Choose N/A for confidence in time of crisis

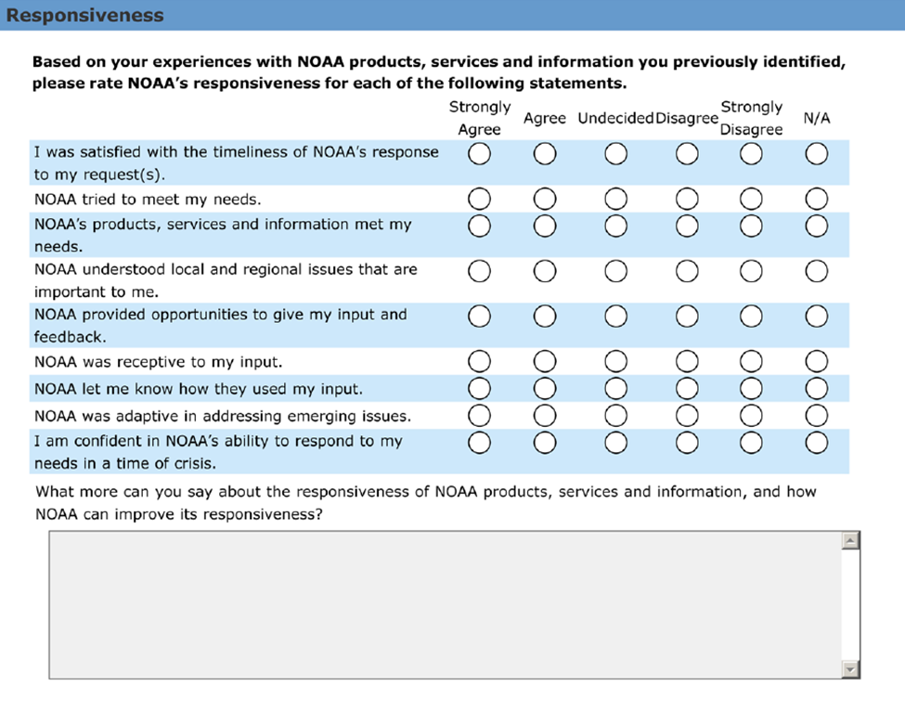[x=816, y=443]
